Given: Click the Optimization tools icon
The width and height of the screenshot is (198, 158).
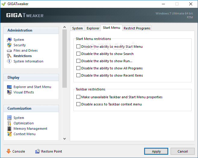Looking at the screenshot, I should click(9, 123).
